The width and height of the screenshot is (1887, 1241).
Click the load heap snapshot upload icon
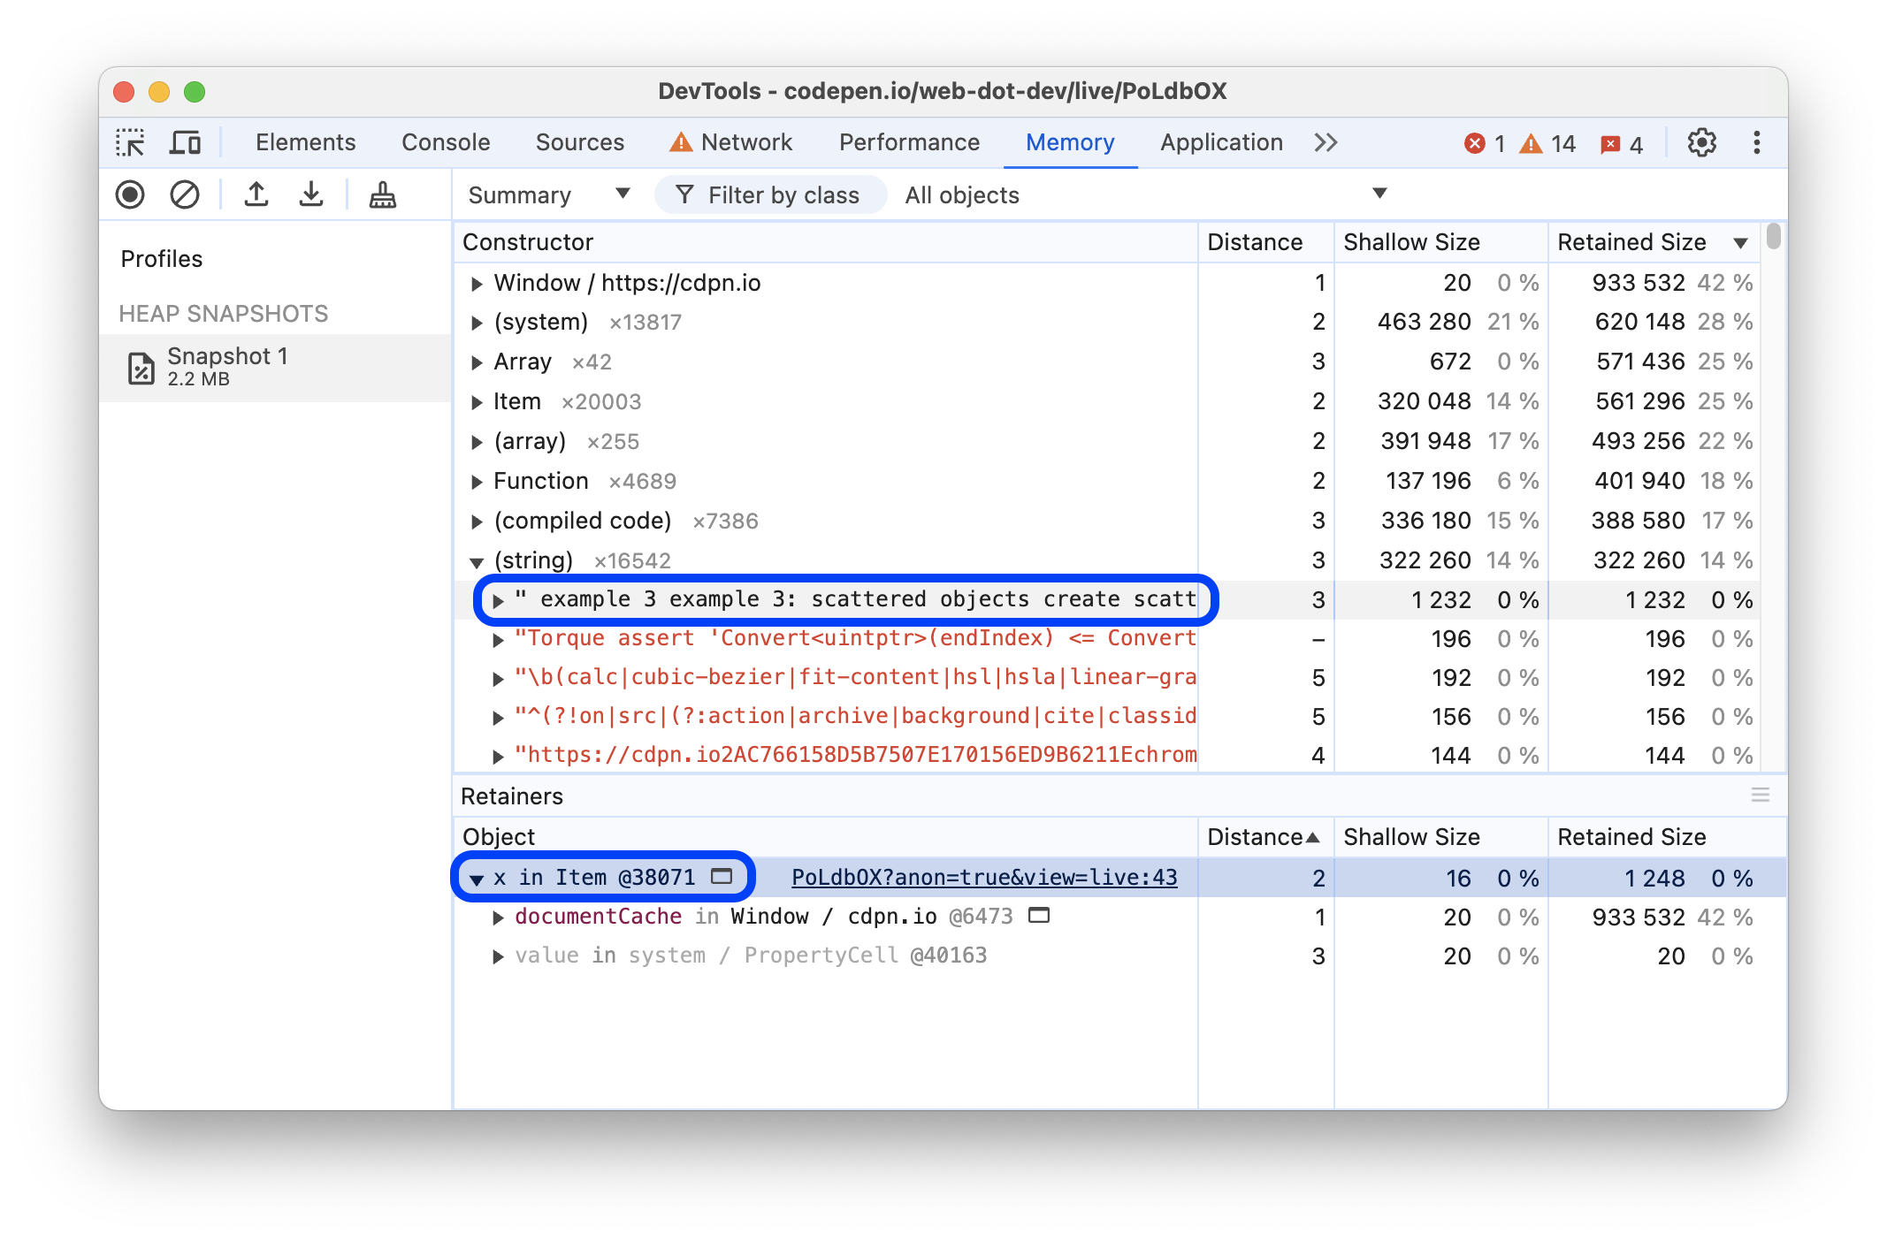click(254, 194)
